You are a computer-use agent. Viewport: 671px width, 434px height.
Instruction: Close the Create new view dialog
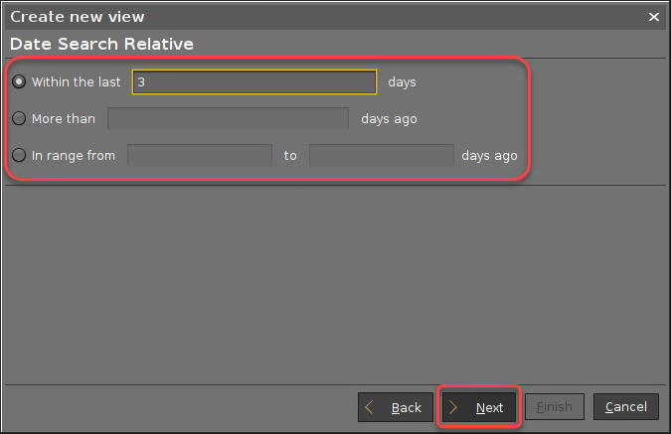coord(653,17)
